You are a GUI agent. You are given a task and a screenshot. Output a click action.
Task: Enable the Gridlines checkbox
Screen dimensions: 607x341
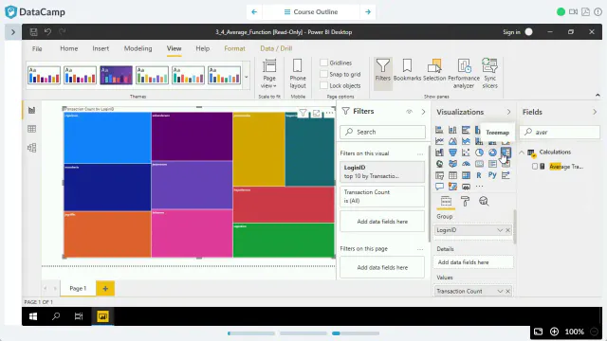pos(324,63)
